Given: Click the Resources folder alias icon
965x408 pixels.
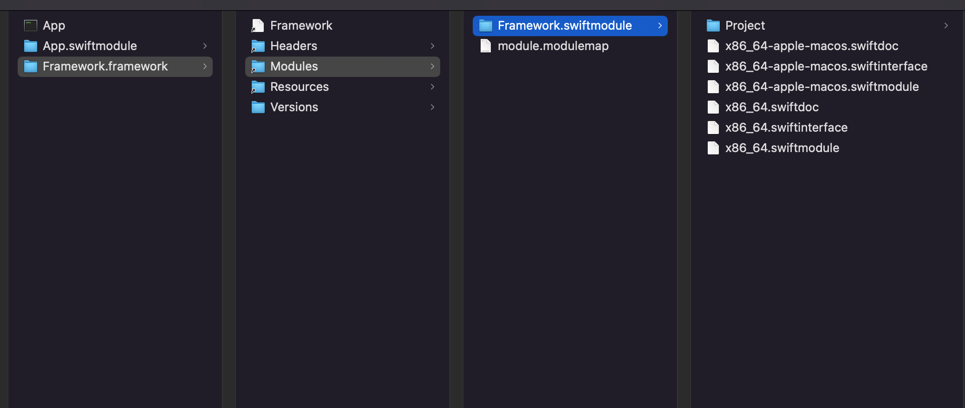Looking at the screenshot, I should tap(258, 87).
